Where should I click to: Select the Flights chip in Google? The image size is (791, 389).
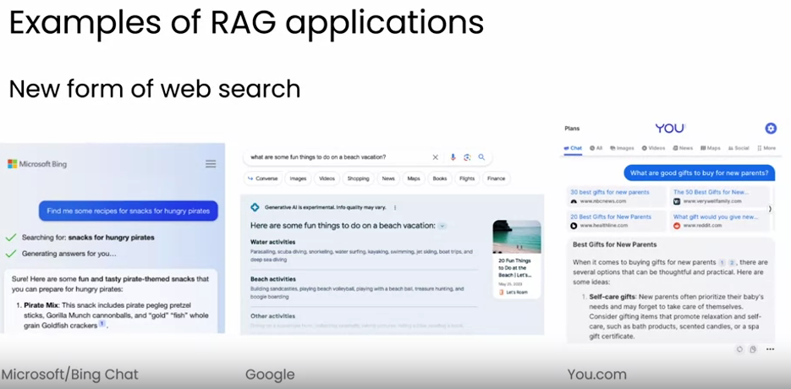467,178
